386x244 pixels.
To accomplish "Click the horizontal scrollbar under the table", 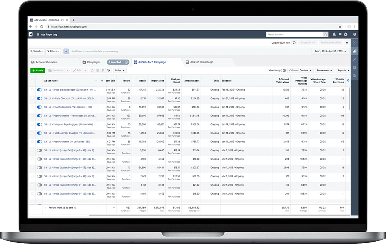I will tap(219, 215).
